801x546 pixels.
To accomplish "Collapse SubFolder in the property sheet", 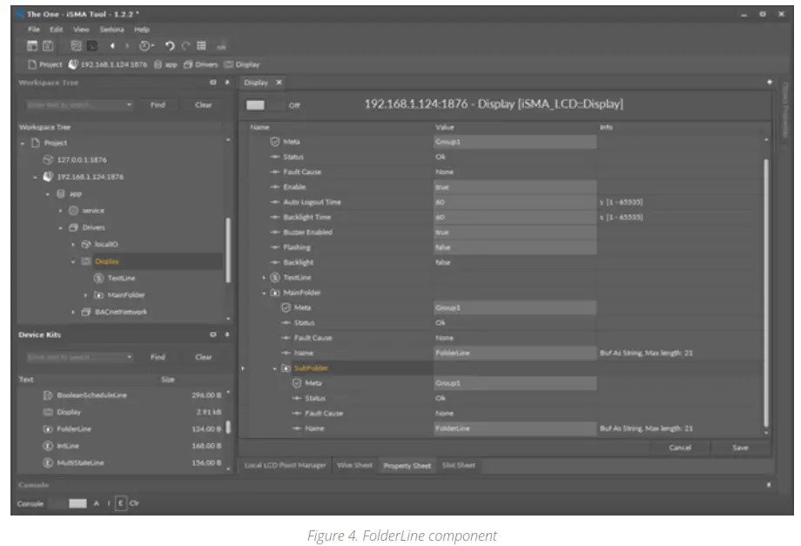I will coord(275,368).
